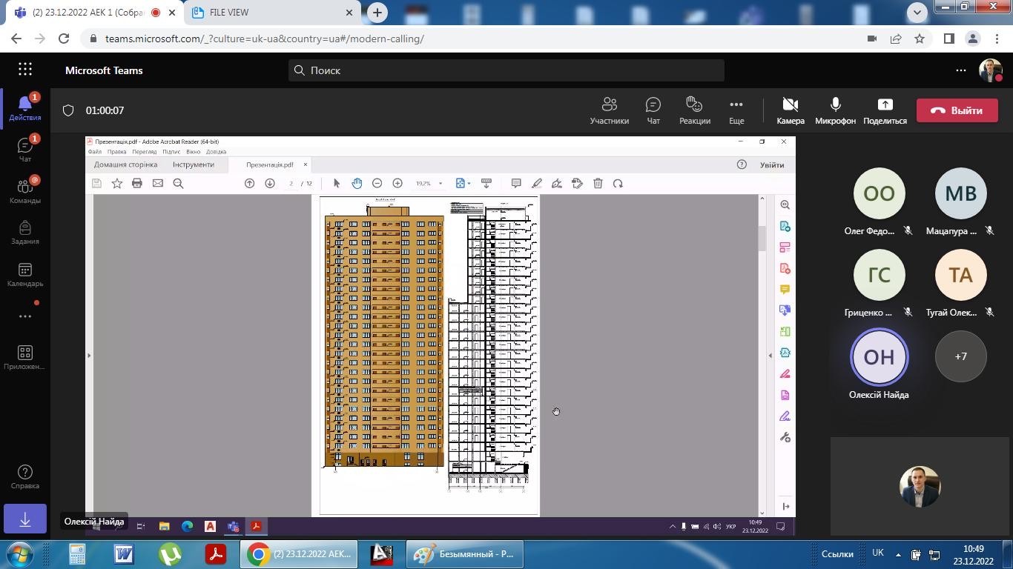Open Help (Справка) in sidebar
Viewport: 1013px width, 569px height.
click(x=25, y=477)
